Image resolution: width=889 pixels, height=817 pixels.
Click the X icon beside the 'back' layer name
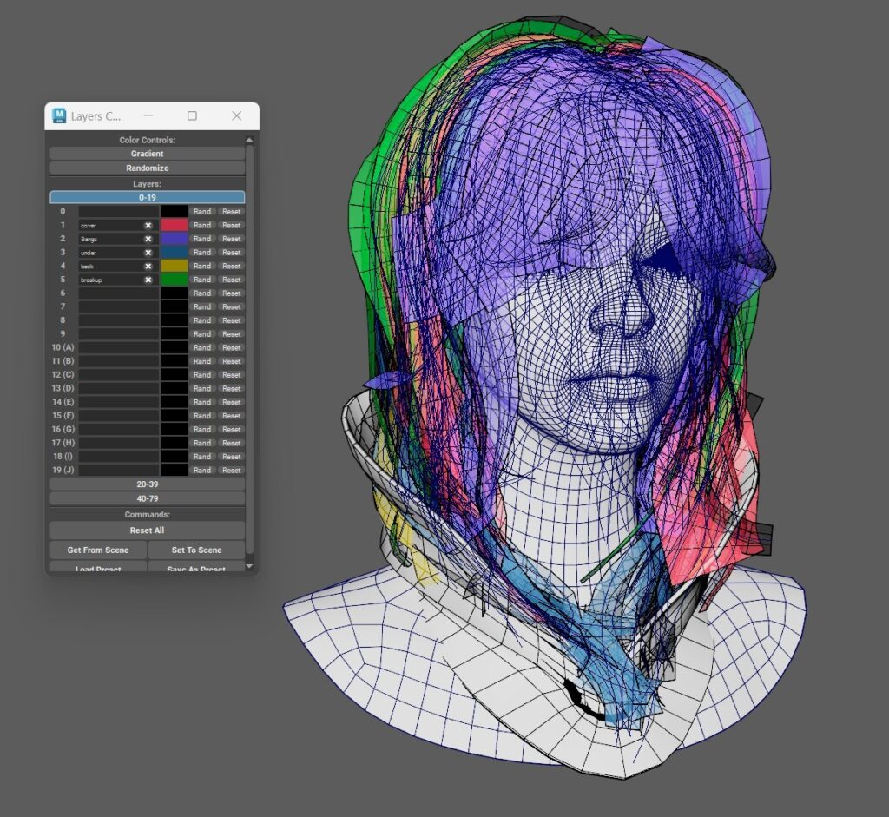click(x=148, y=267)
